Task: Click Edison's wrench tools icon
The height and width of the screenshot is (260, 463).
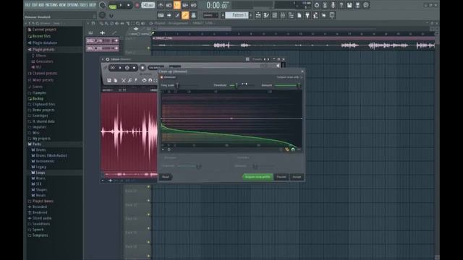Action: coord(129,80)
